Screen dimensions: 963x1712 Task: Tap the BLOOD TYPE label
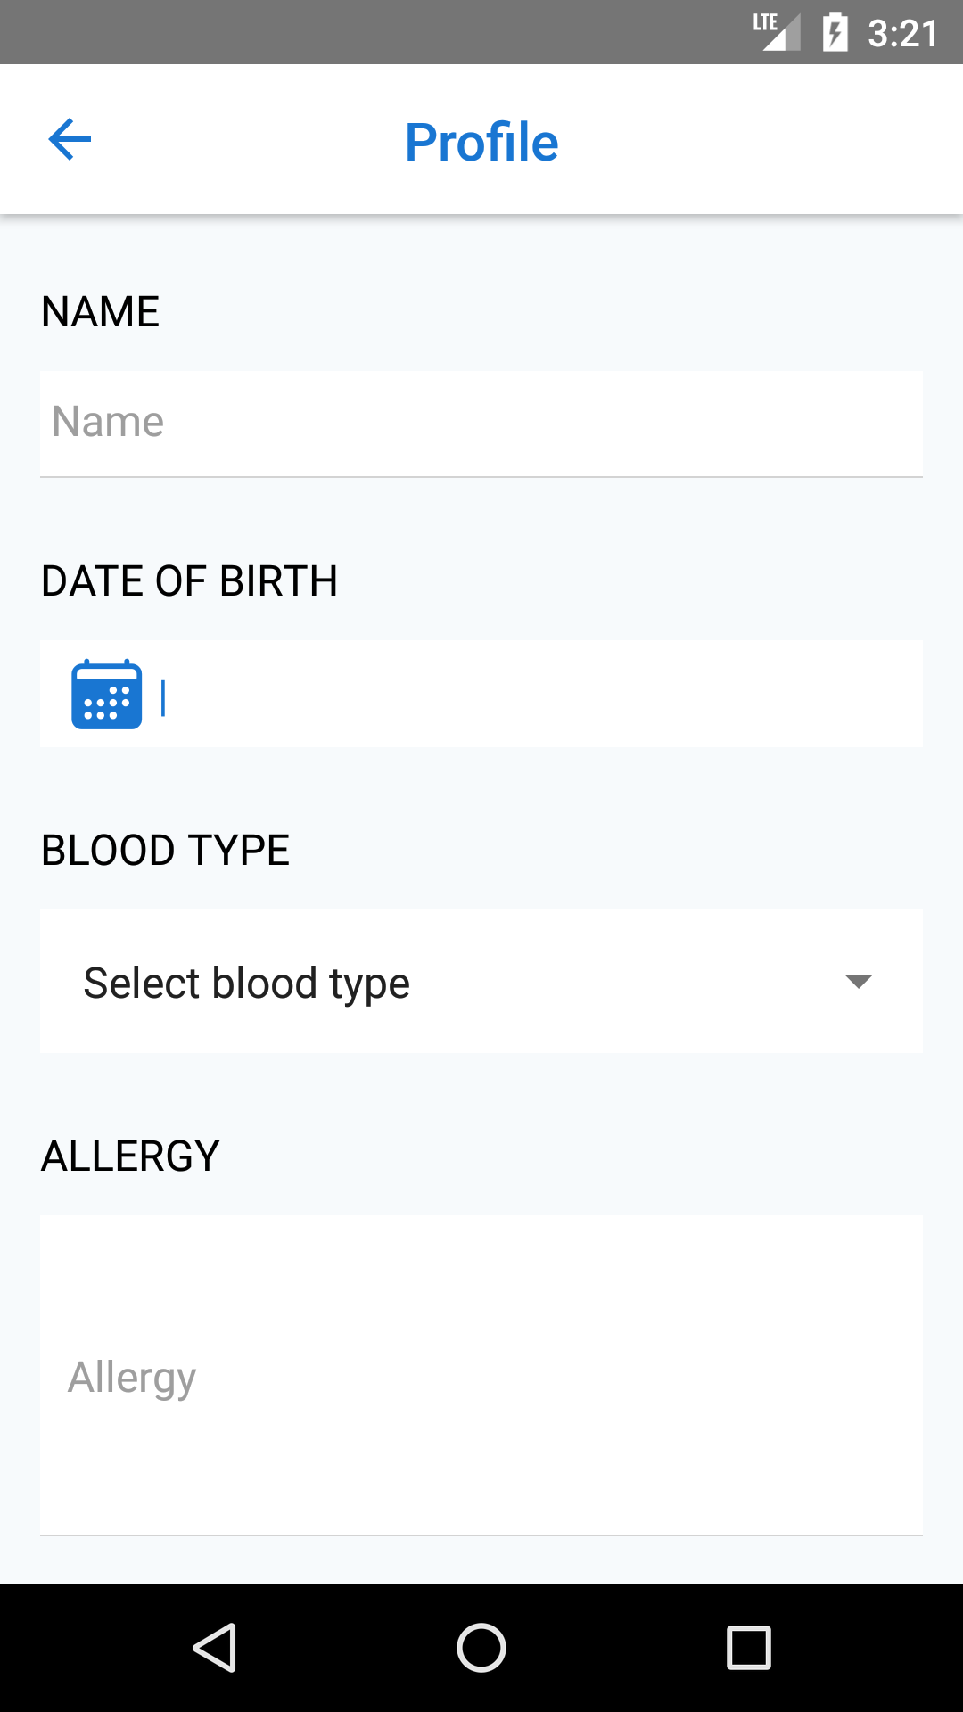[x=166, y=851]
